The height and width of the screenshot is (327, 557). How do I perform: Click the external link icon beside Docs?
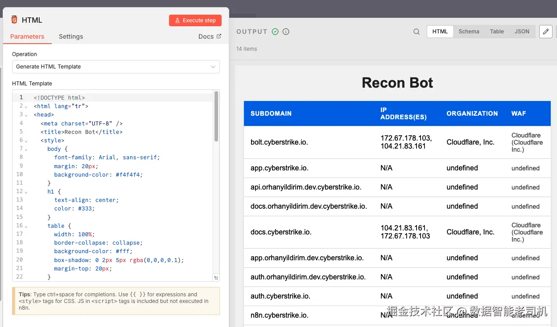(219, 36)
